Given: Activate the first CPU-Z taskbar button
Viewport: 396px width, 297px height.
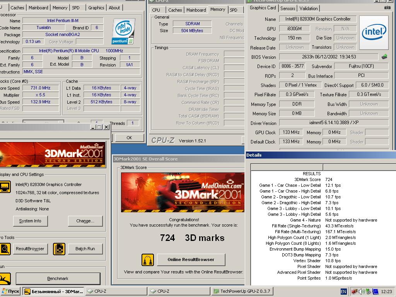Looking at the screenshot, I should tap(116, 291).
